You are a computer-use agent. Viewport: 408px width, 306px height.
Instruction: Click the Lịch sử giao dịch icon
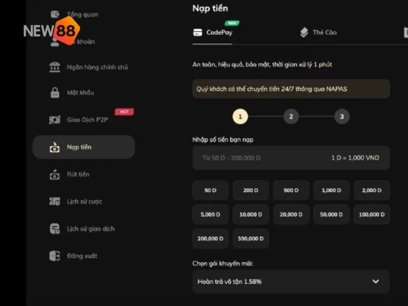click(x=55, y=228)
